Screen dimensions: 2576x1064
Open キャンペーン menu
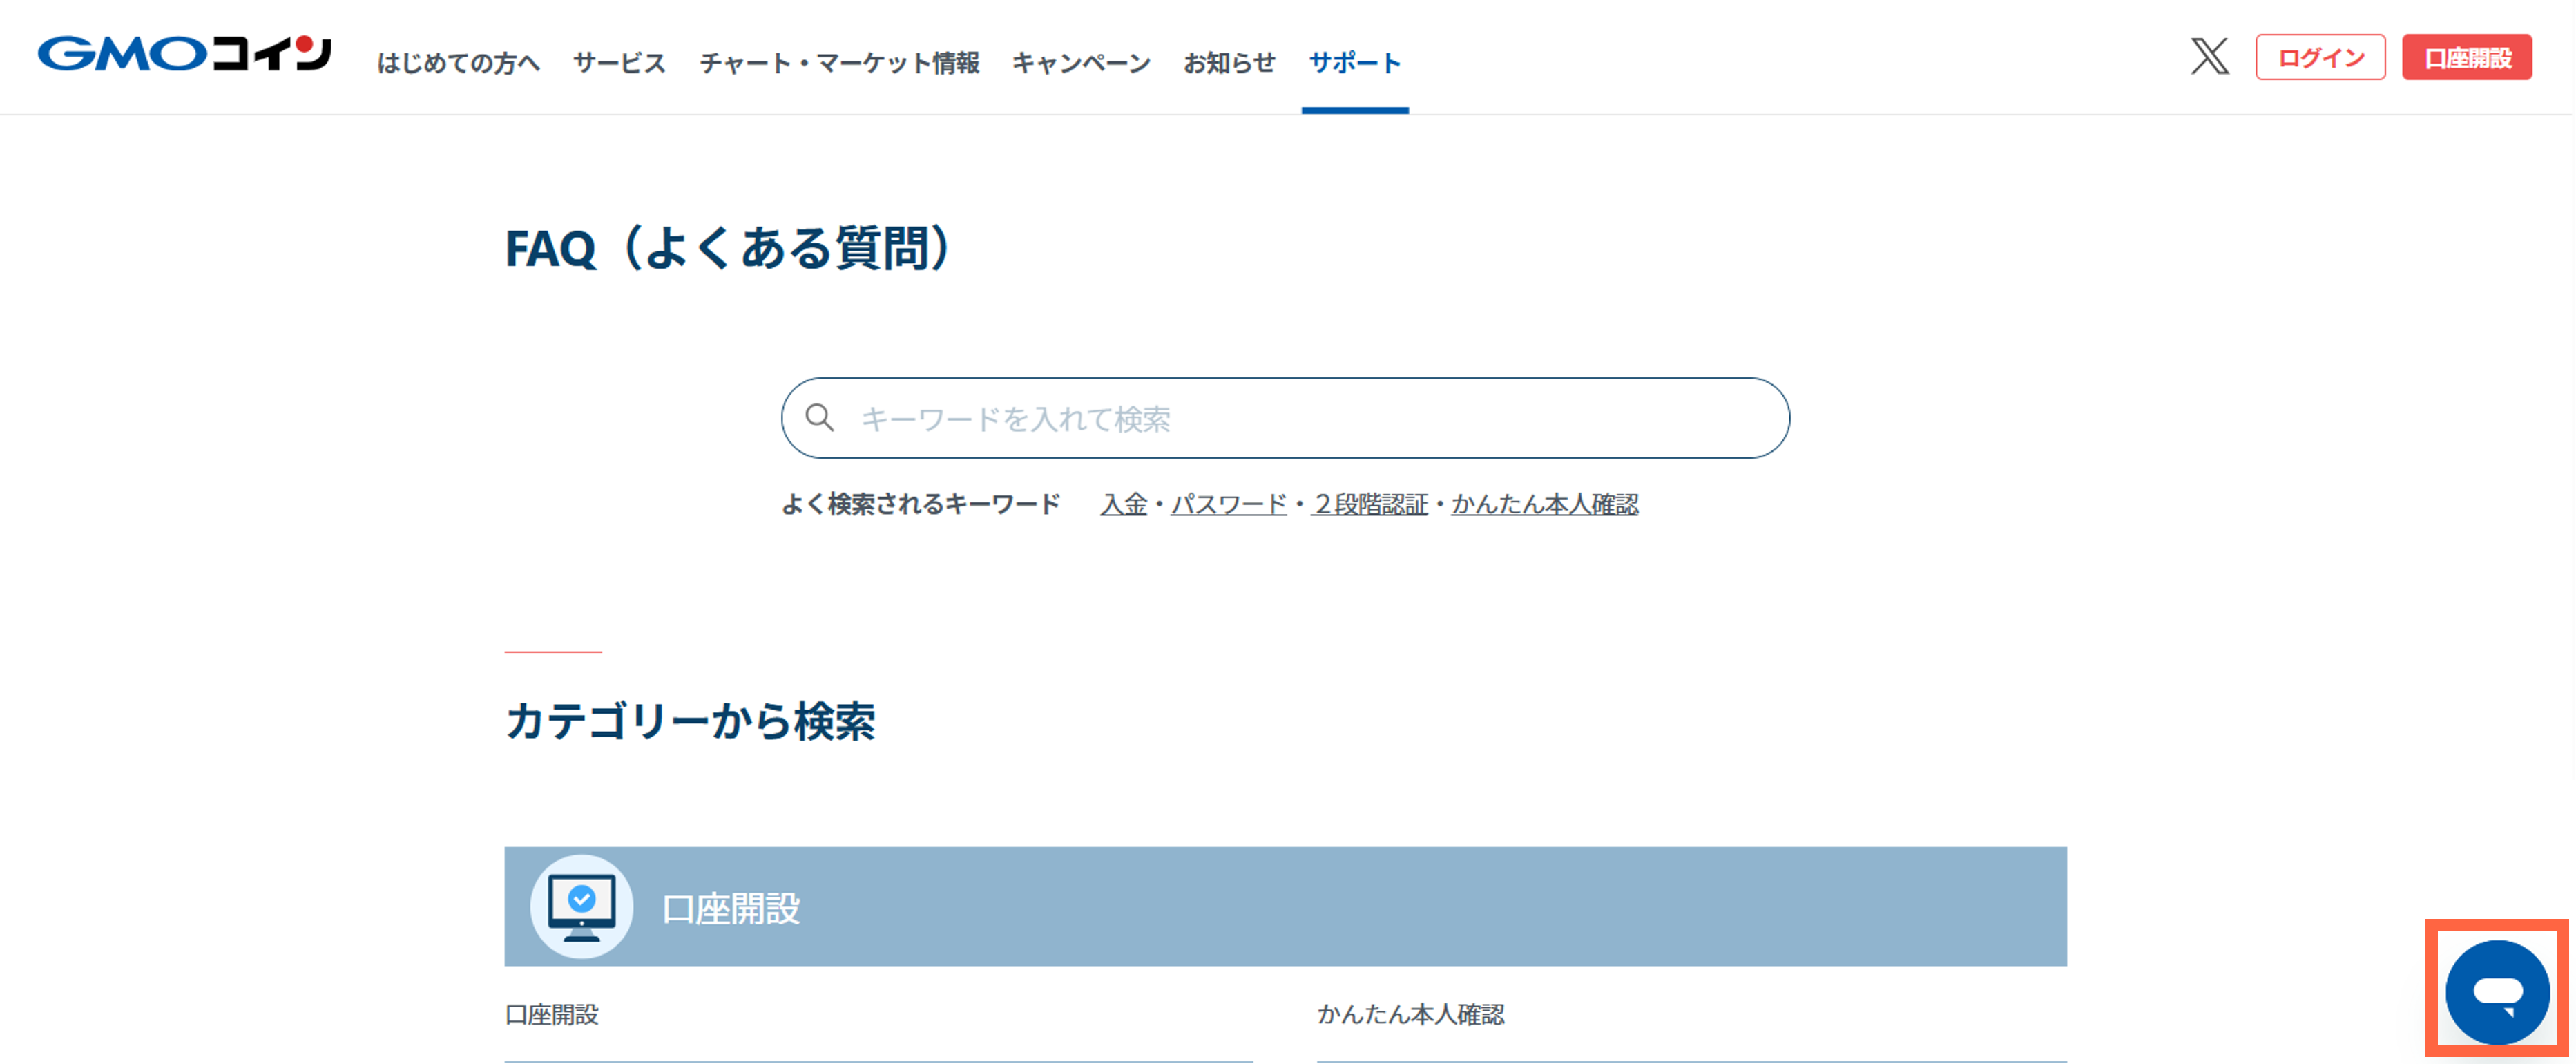(x=1081, y=63)
